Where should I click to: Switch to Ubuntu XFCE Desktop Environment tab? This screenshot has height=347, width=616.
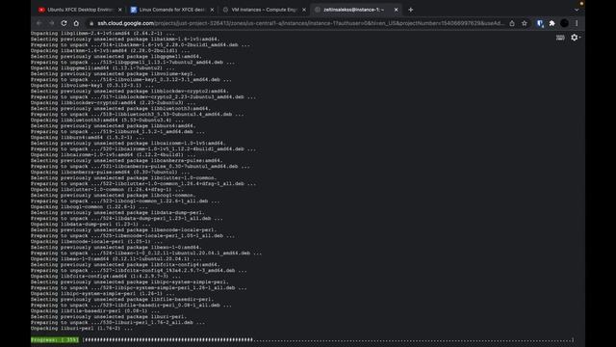79,10
